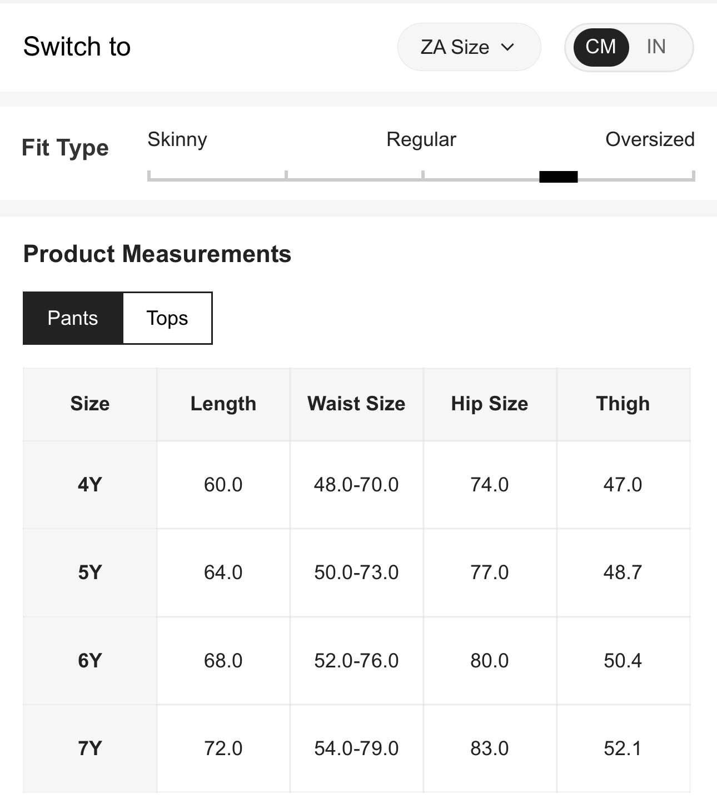
Task: Click the Oversized fit label
Action: click(649, 139)
